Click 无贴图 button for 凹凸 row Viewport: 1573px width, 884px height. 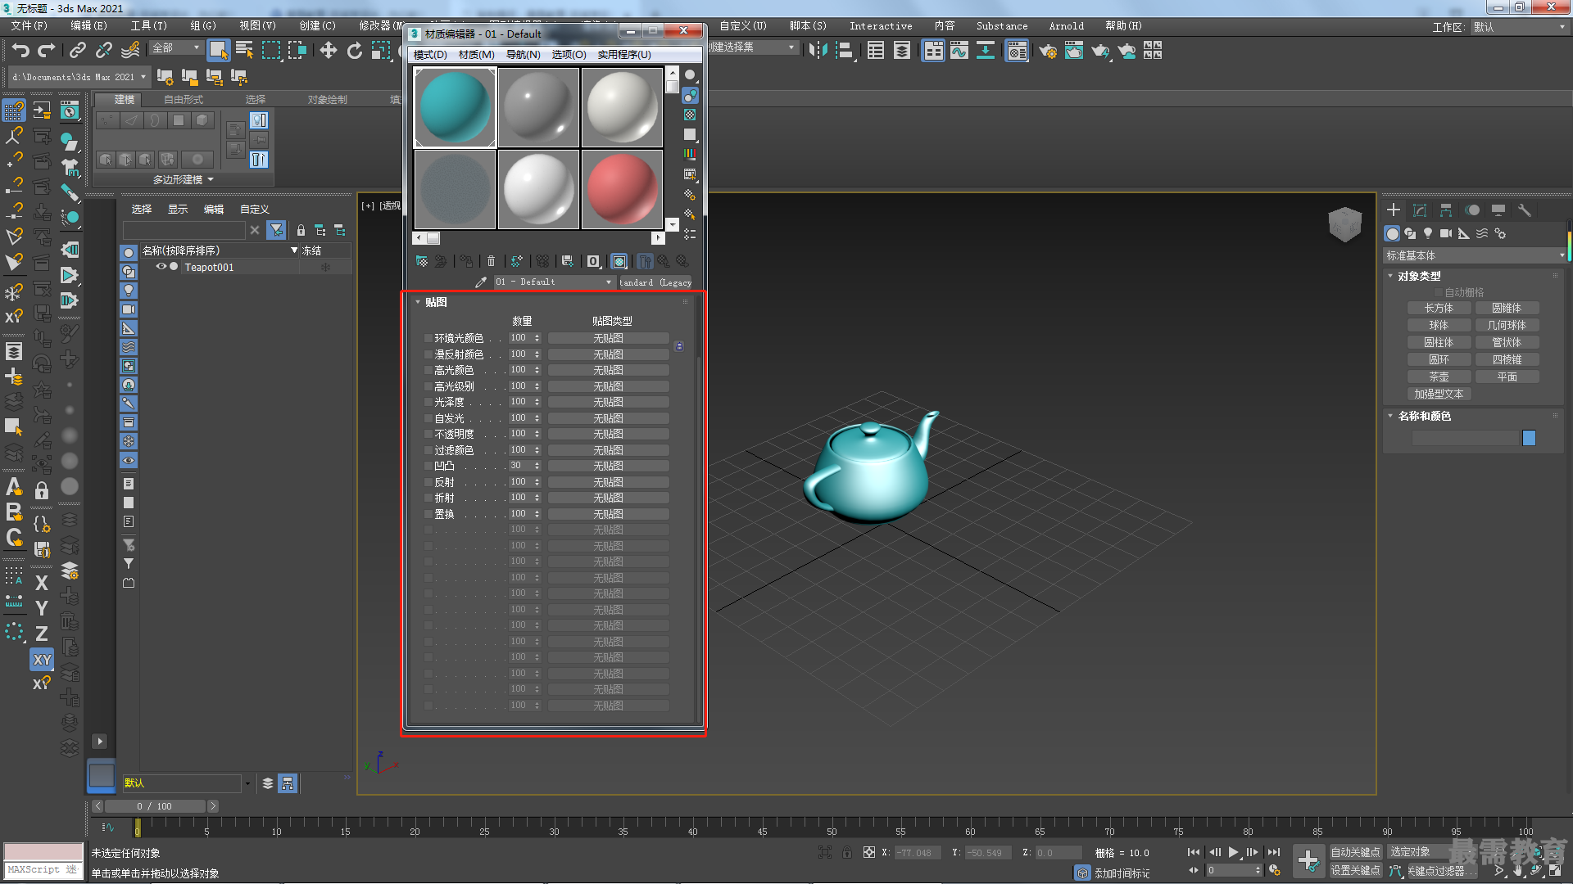pos(608,466)
